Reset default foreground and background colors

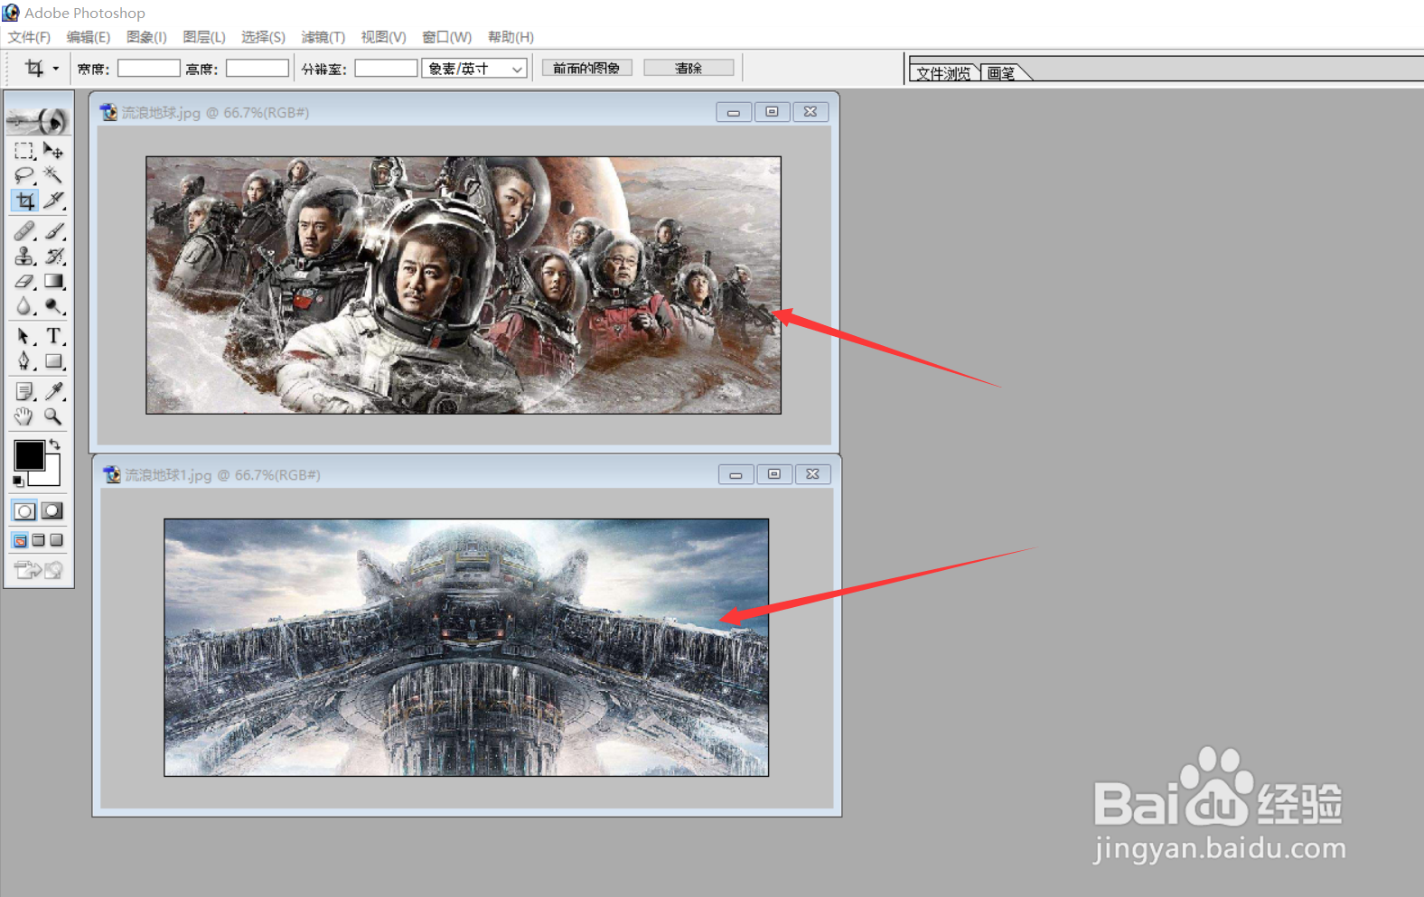[18, 481]
